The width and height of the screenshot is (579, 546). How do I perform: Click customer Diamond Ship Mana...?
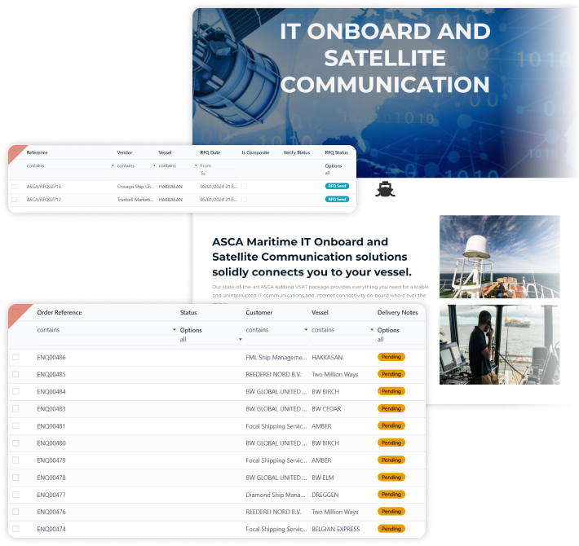276,495
